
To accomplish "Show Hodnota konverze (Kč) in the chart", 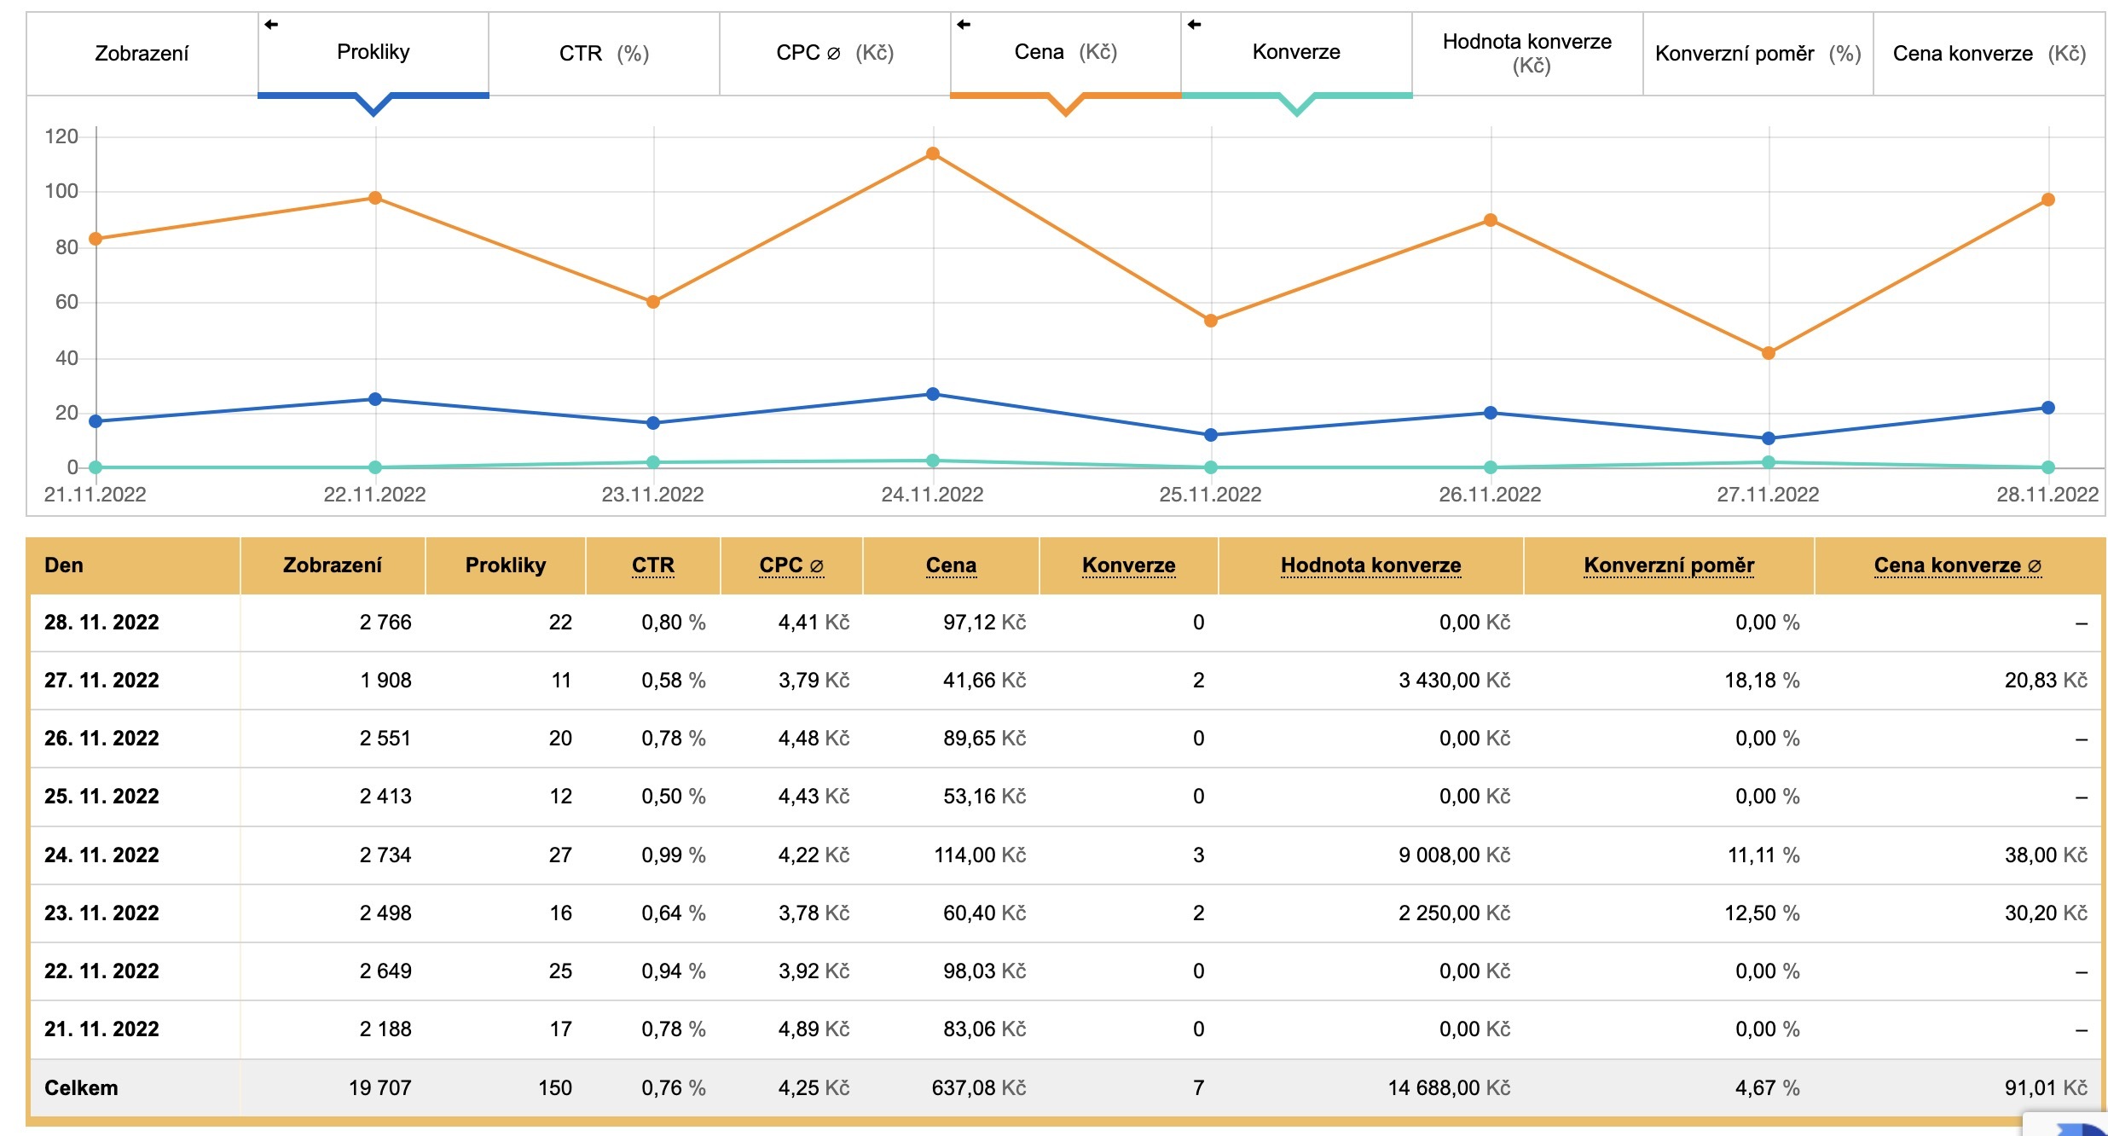I will pyautogui.click(x=1527, y=53).
